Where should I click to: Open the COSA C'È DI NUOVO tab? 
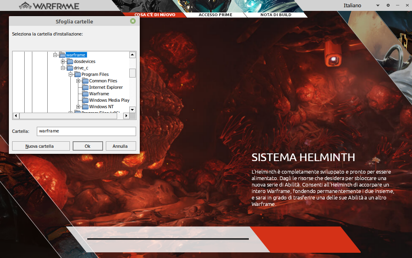coord(155,15)
